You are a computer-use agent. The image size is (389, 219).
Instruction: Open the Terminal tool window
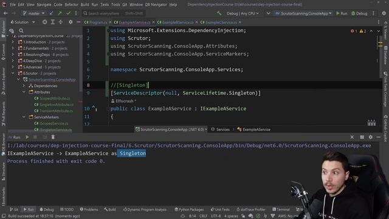click(x=281, y=209)
